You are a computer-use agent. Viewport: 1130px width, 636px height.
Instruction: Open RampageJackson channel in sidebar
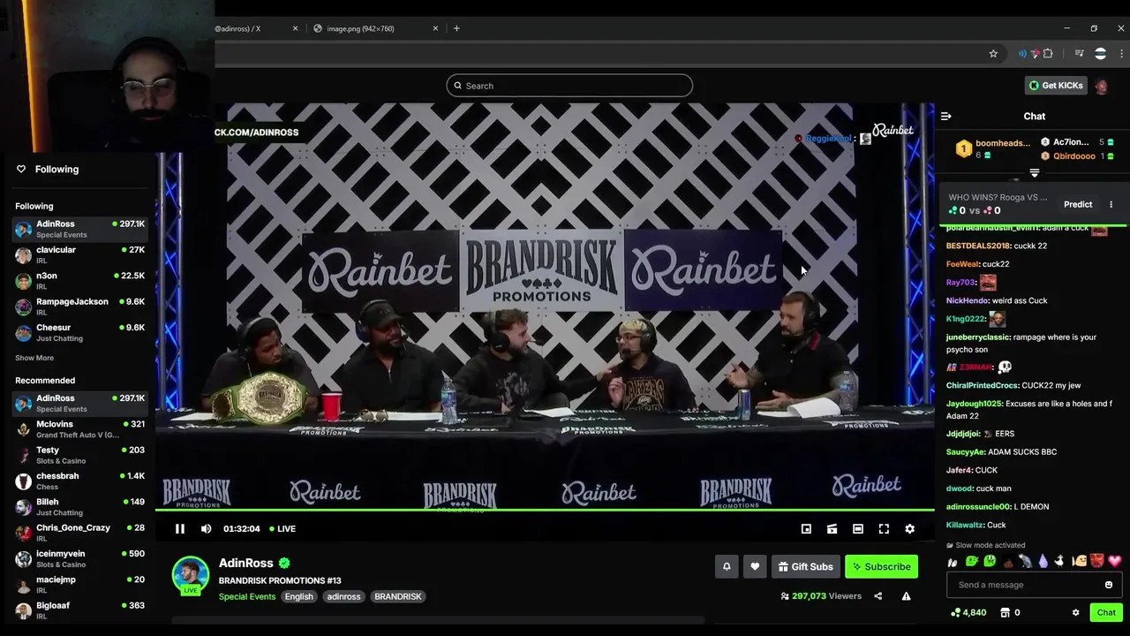[80, 307]
